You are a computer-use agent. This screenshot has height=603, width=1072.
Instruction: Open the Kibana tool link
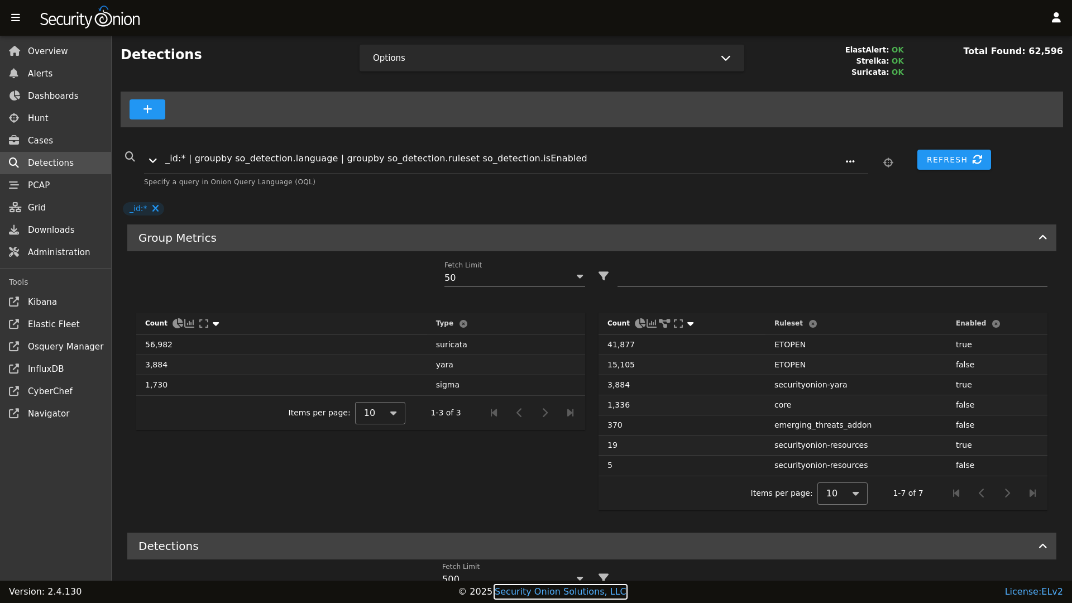(x=42, y=301)
